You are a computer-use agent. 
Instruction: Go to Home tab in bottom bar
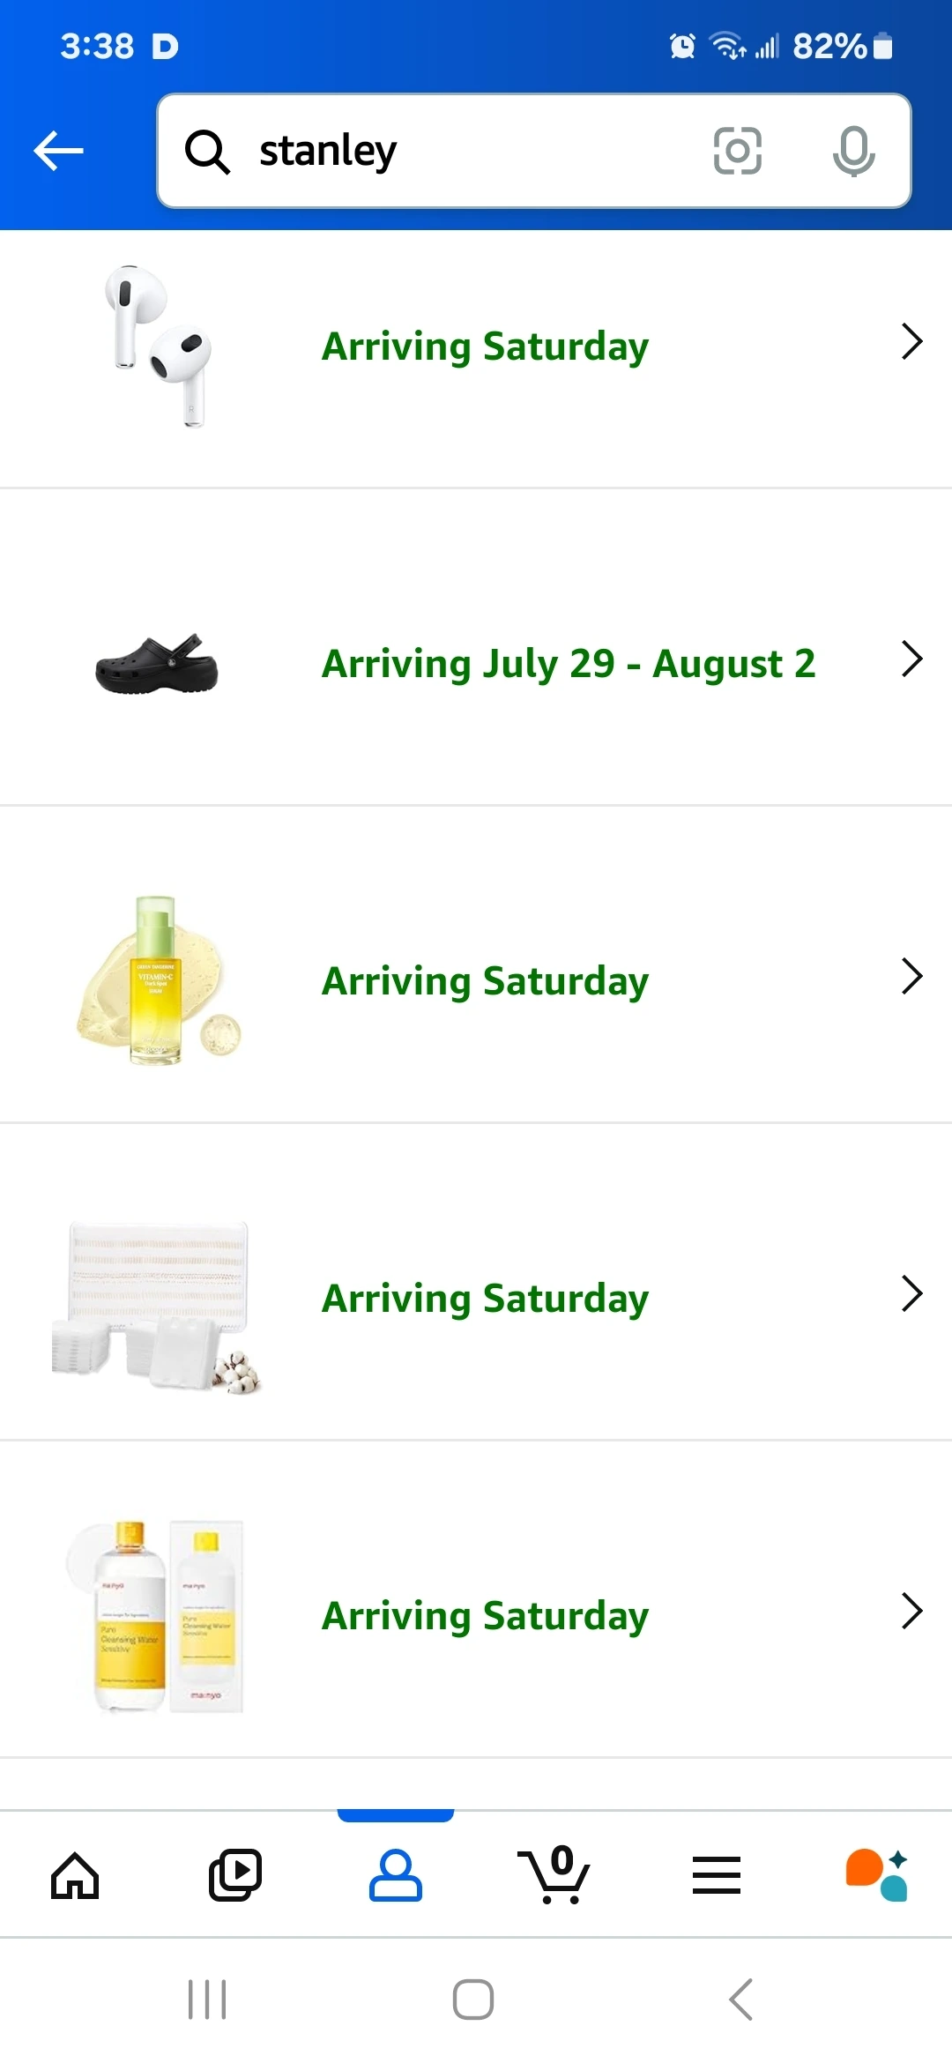click(75, 1874)
